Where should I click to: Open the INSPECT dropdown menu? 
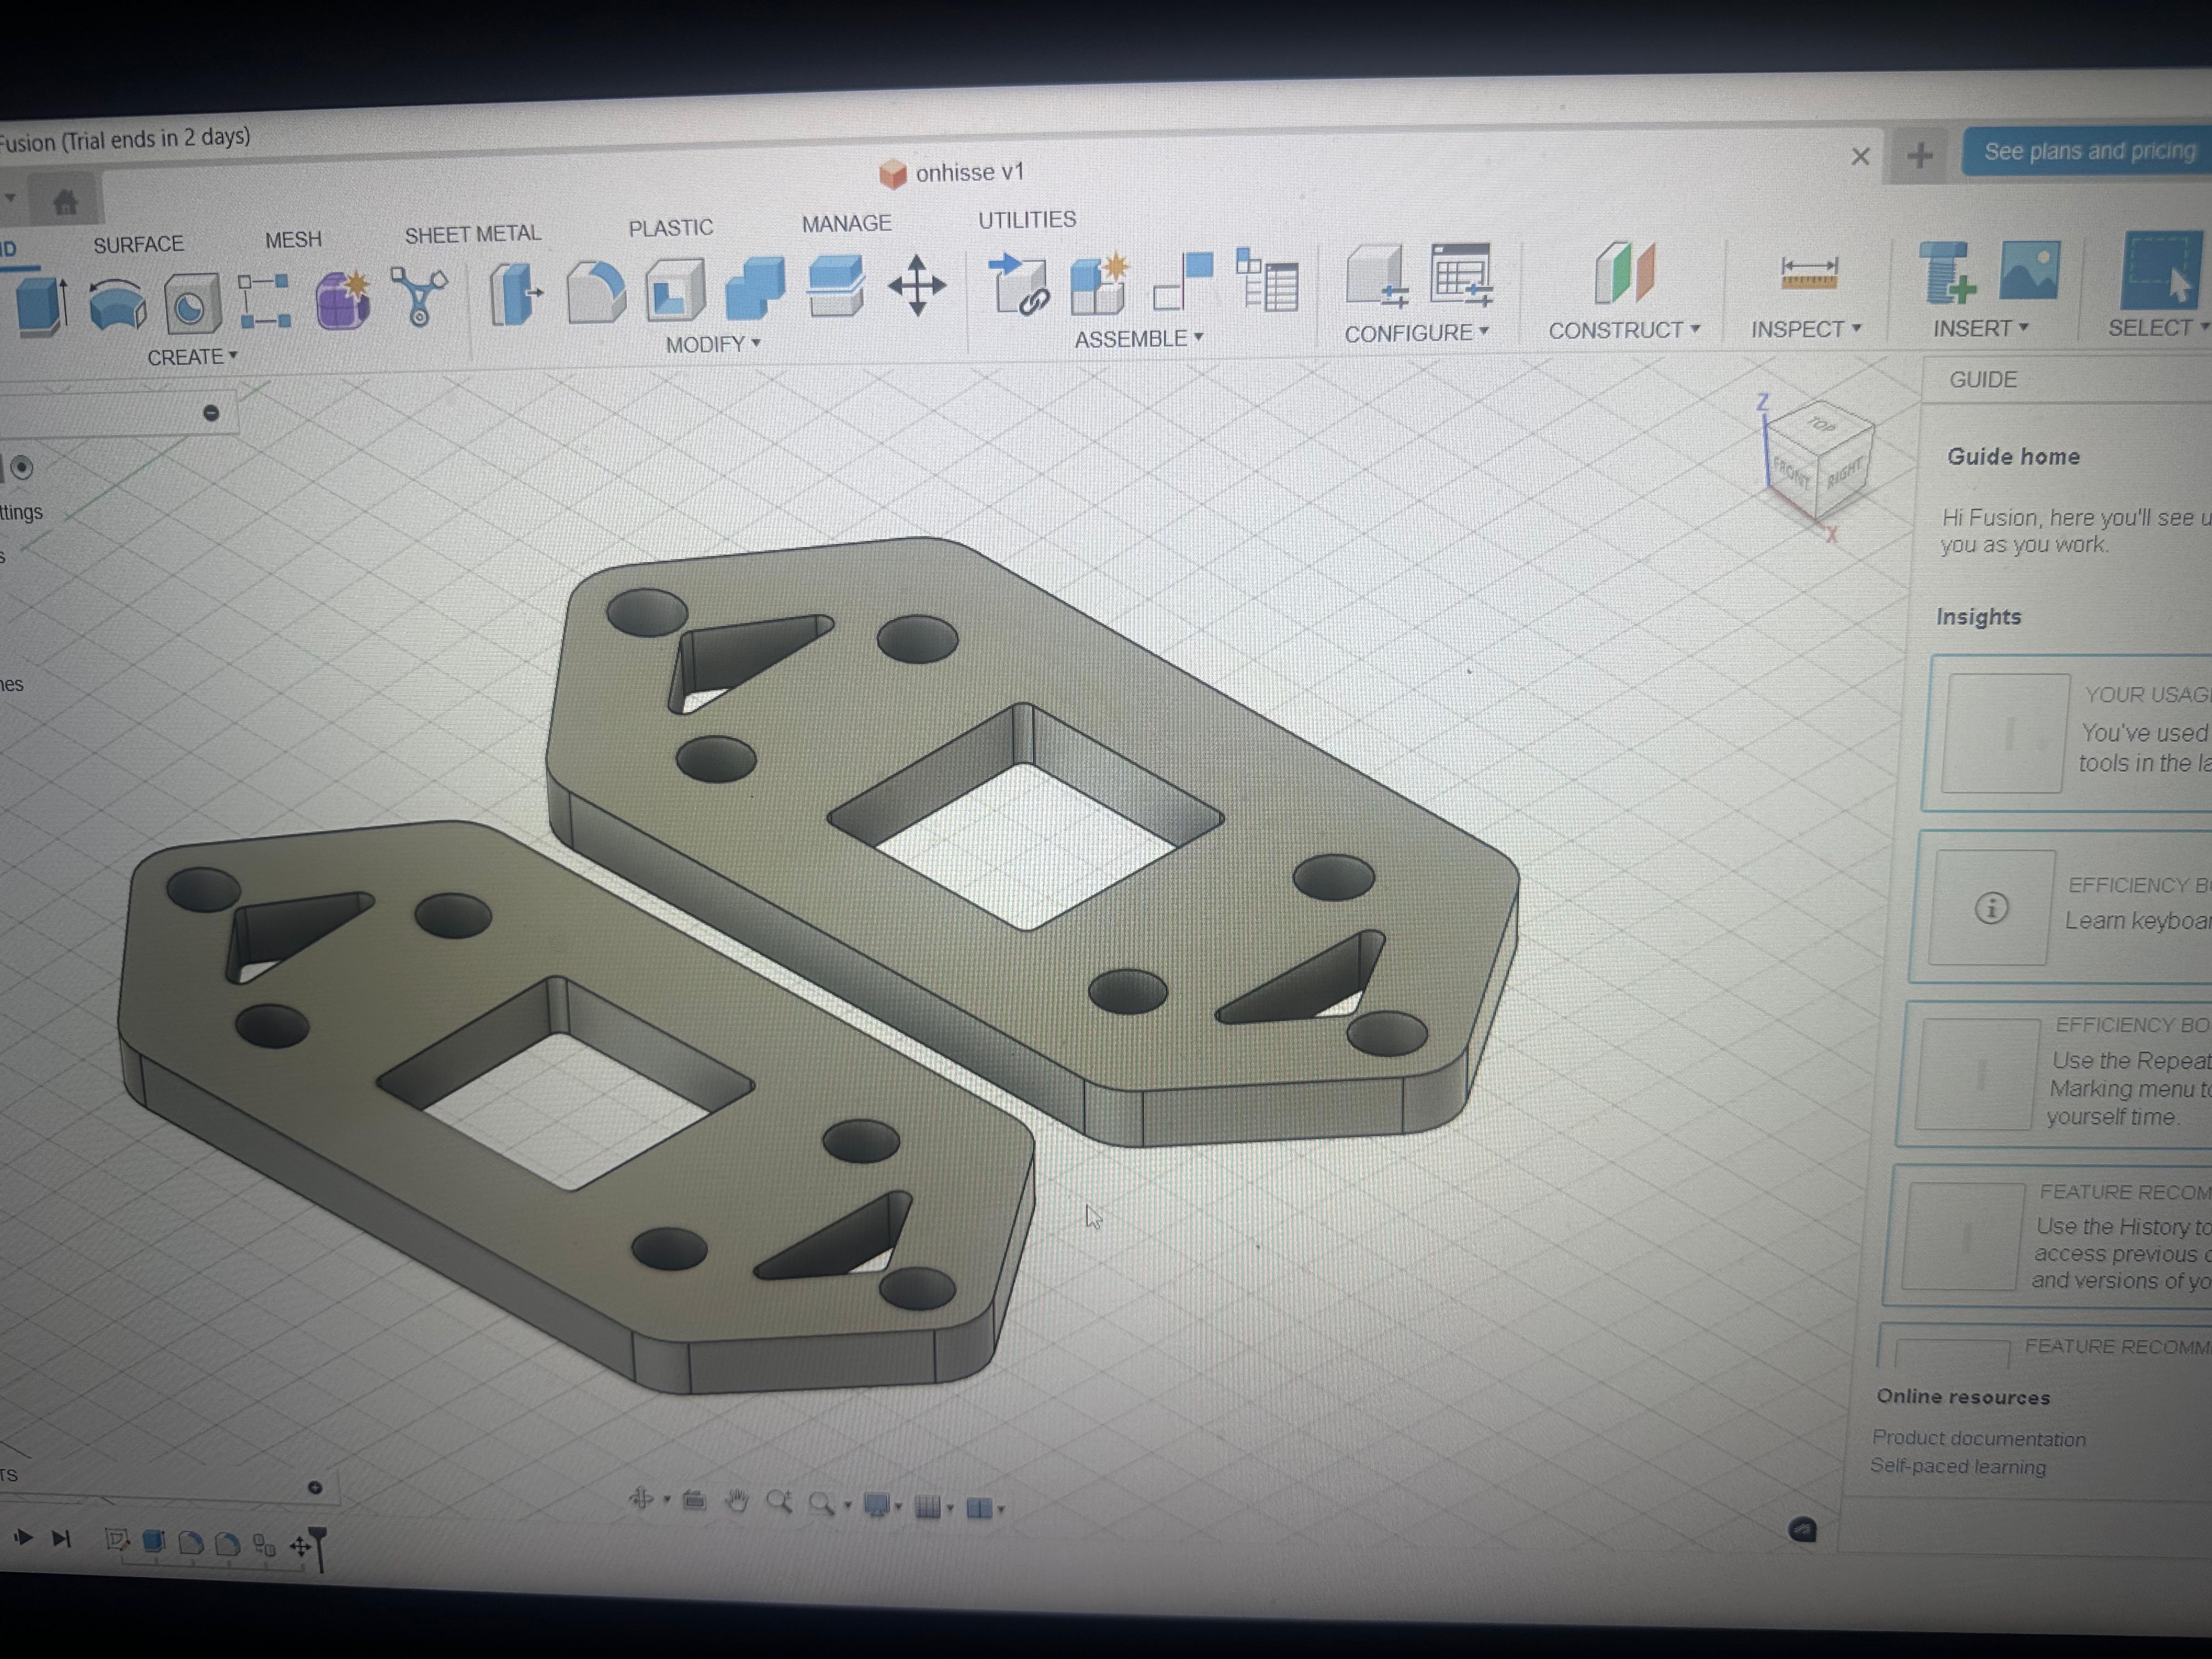(x=1806, y=329)
